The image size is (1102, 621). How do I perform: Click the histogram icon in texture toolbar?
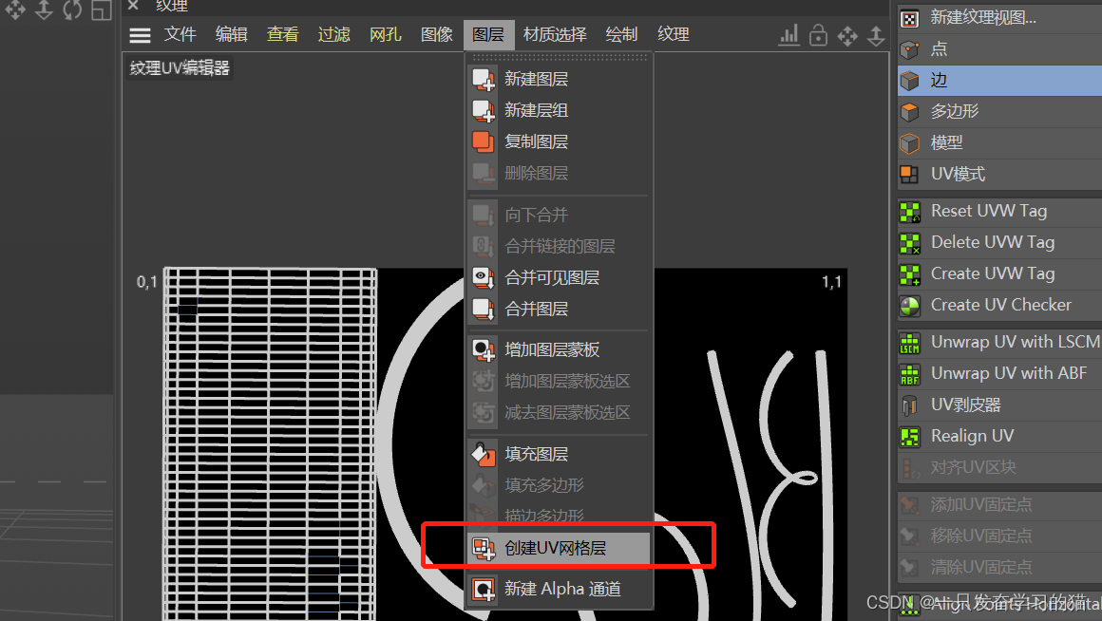click(x=789, y=35)
